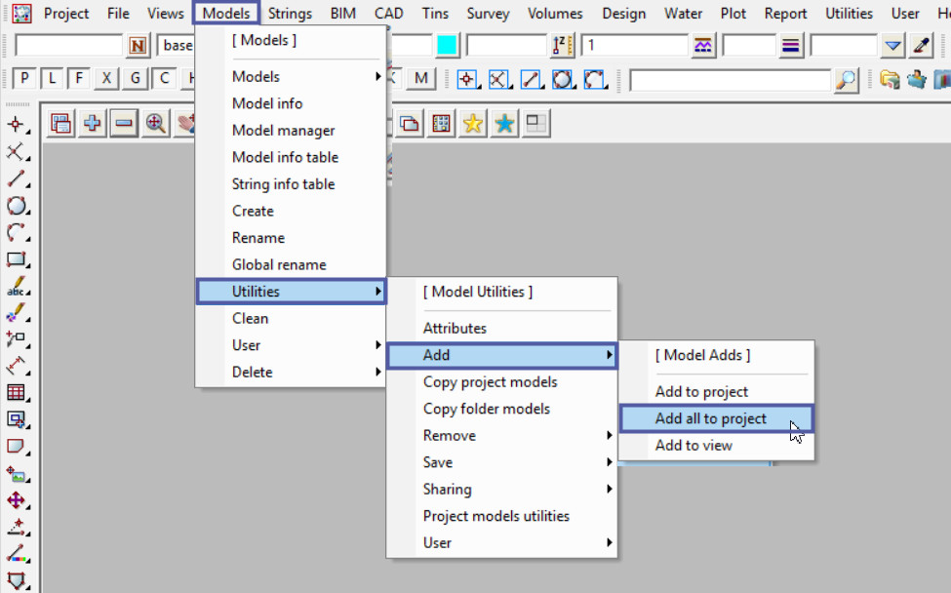Click the blue star icon
The width and height of the screenshot is (951, 593).
pyautogui.click(x=504, y=124)
